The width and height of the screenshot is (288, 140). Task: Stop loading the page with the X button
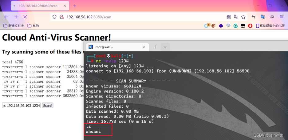coord(25,17)
